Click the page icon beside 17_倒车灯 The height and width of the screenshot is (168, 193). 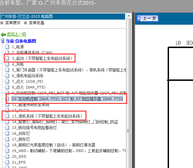(7, 139)
